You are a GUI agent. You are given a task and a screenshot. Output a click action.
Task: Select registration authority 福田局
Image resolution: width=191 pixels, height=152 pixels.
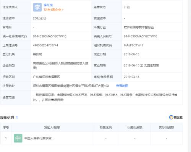tap(37, 54)
